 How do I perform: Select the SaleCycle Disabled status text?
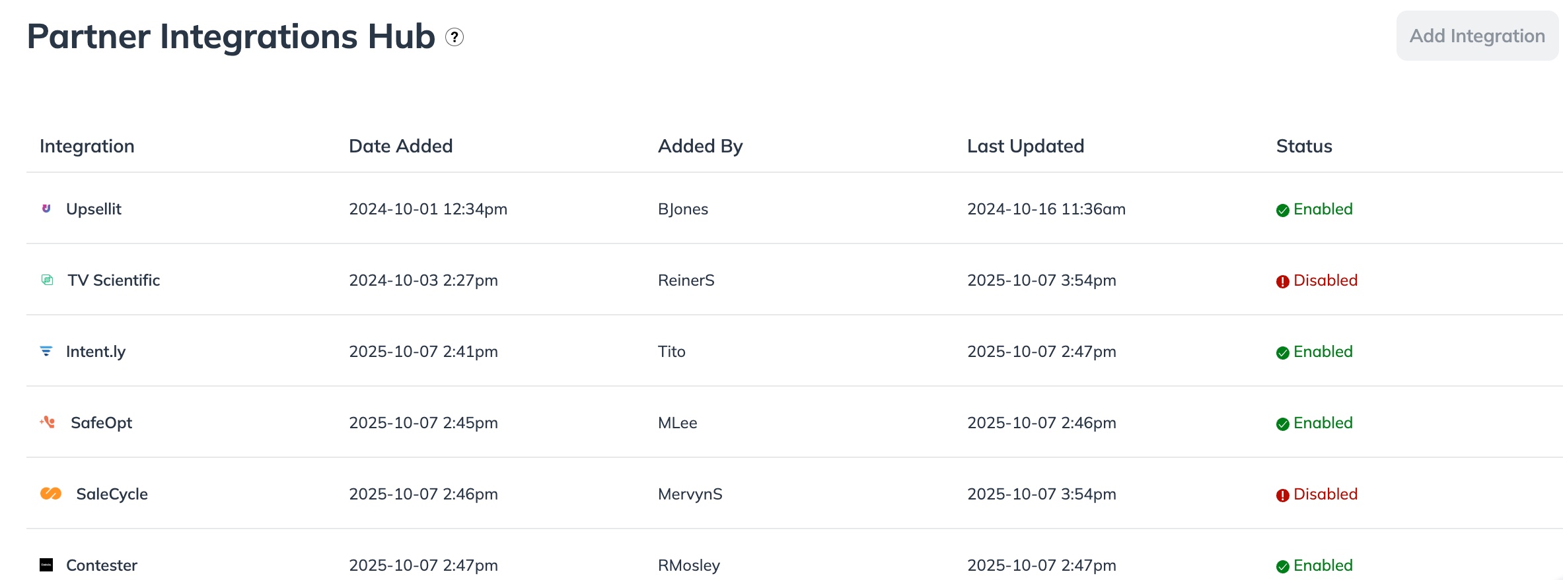pyautogui.click(x=1325, y=494)
